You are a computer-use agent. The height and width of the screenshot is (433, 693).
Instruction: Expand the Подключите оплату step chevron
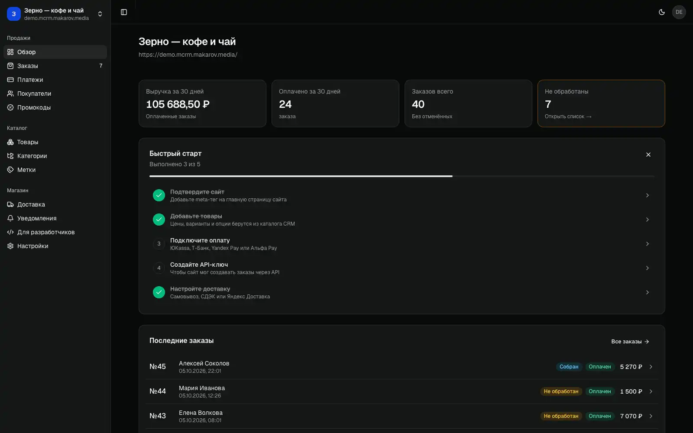click(648, 244)
